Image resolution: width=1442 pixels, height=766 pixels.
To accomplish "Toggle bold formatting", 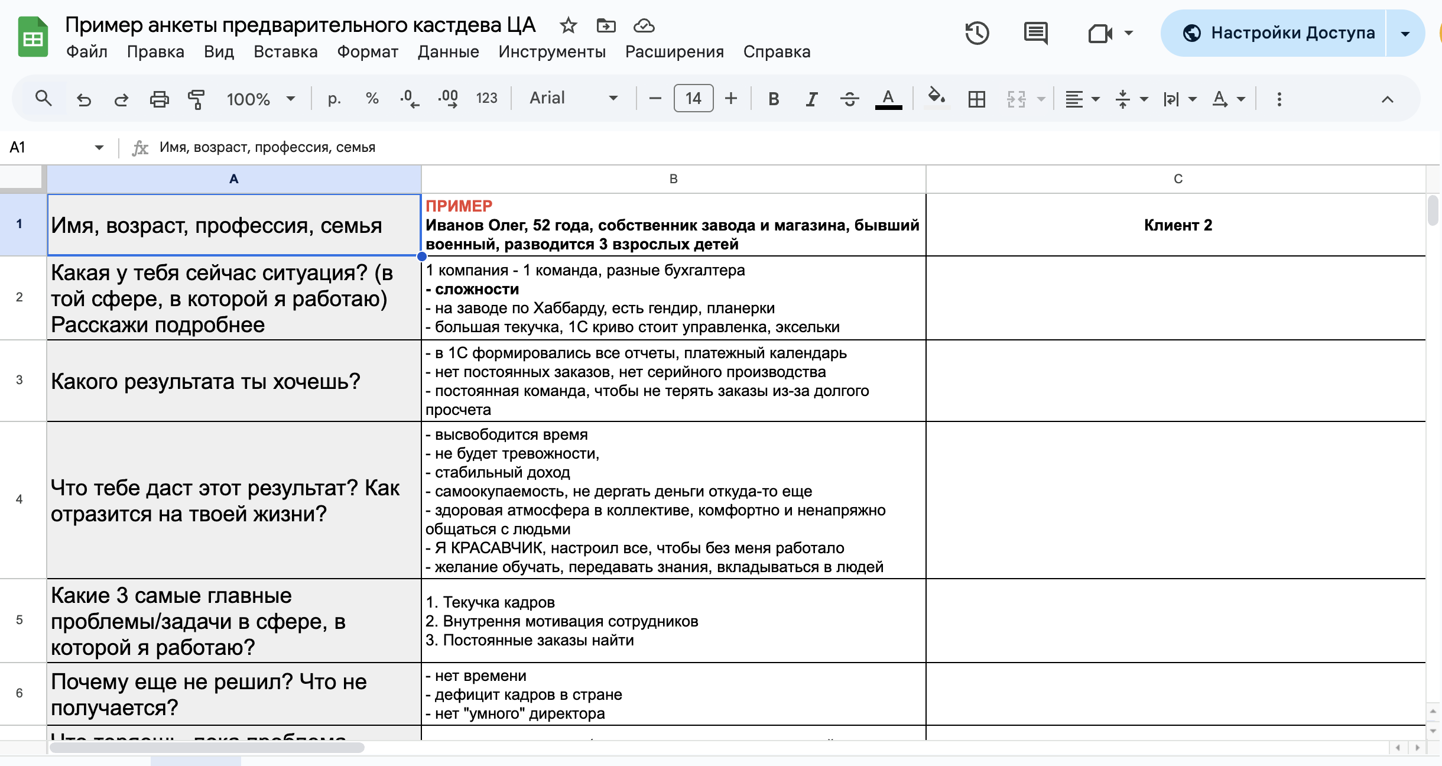I will tap(773, 99).
